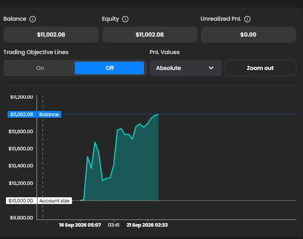
Task: Click the $10,600.00 y-axis label
Action: coord(21,149)
